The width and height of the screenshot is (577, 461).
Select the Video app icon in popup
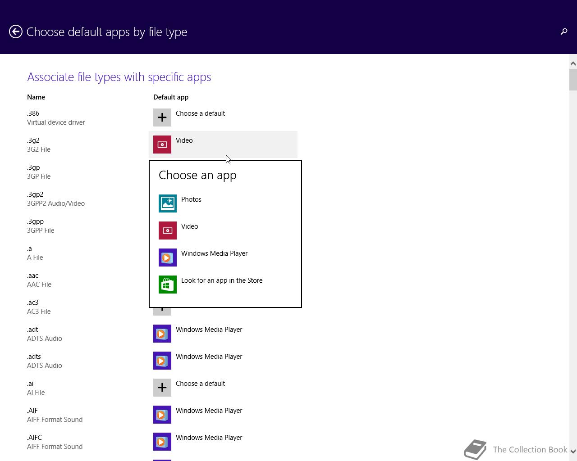point(168,230)
